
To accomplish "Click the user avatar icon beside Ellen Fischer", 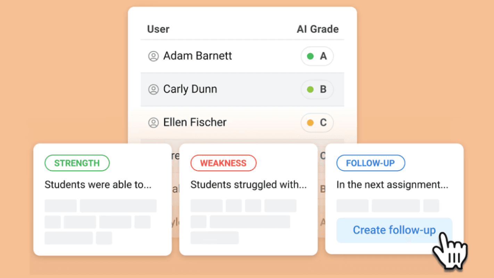I will point(154,123).
